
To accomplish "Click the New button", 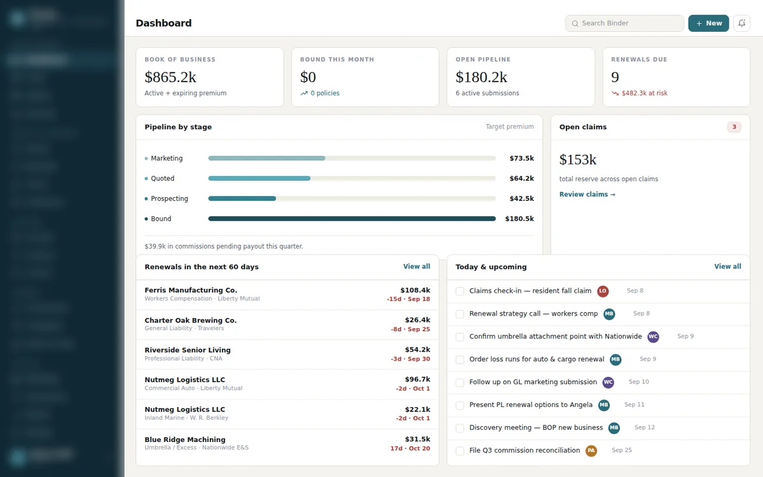I will click(x=708, y=24).
